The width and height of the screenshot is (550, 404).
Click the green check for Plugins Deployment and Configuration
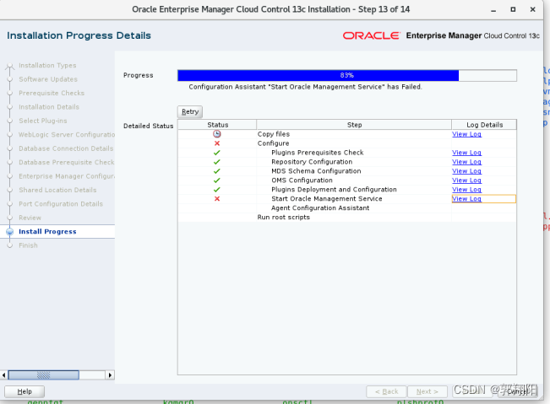coord(217,190)
